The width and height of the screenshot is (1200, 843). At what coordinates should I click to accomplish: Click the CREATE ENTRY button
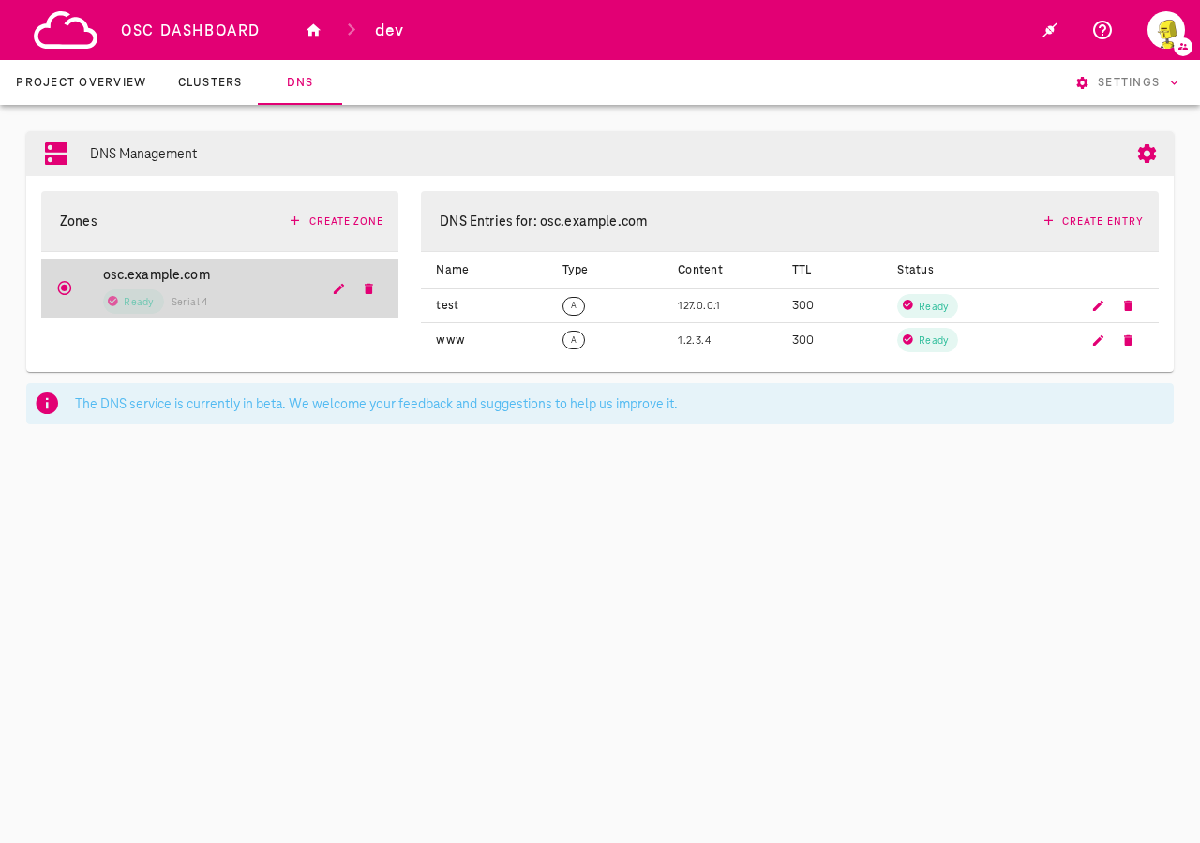[x=1092, y=221]
